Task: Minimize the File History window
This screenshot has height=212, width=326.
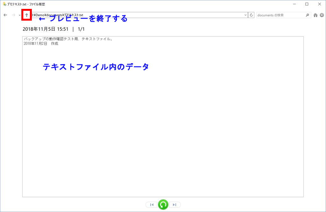Action: tap(292, 4)
